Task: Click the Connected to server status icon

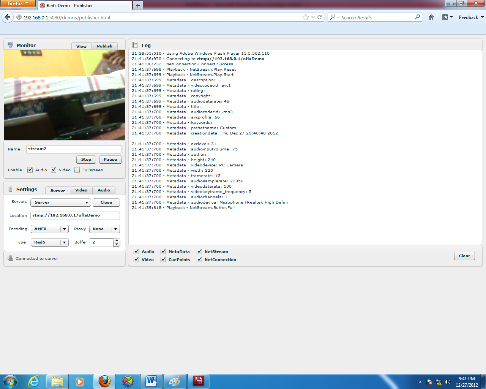Action: click(10, 258)
